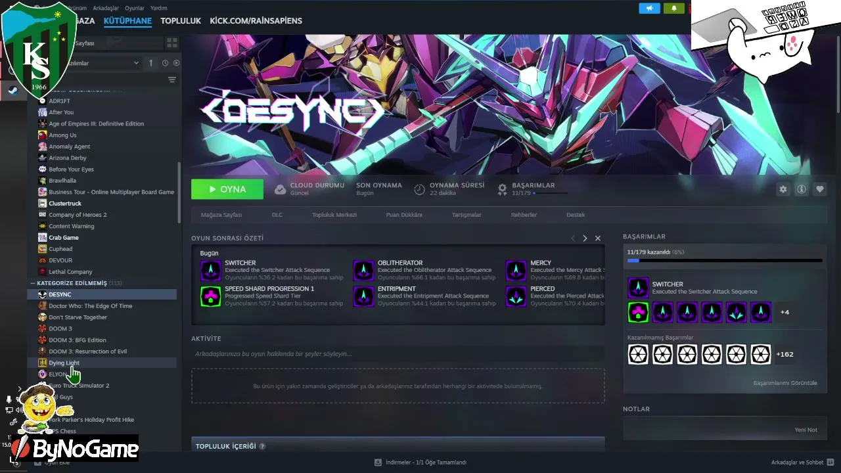Click the green OYNA play button
Viewport: 841px width, 473px height.
[227, 189]
